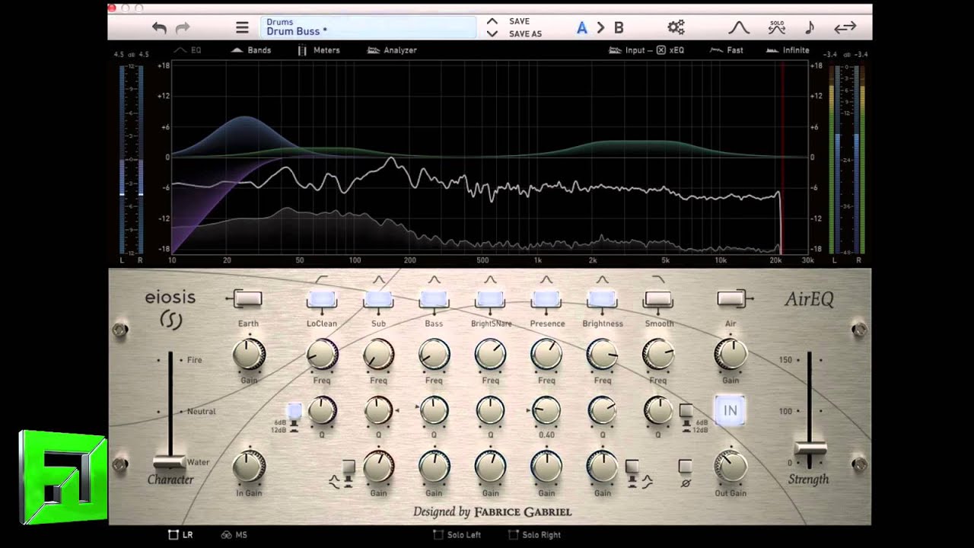
Task: Copy A to B with arrow
Action: coord(600,28)
